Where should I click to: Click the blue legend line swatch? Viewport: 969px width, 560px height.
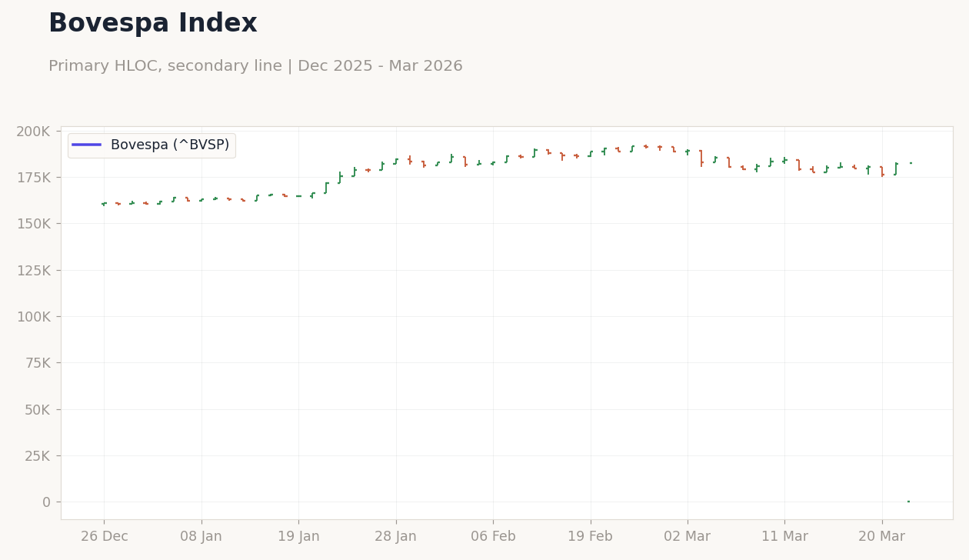(x=87, y=145)
